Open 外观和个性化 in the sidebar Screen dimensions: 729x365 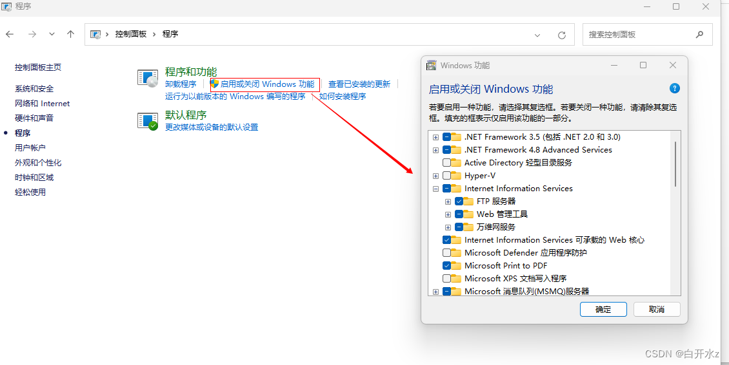tap(38, 163)
